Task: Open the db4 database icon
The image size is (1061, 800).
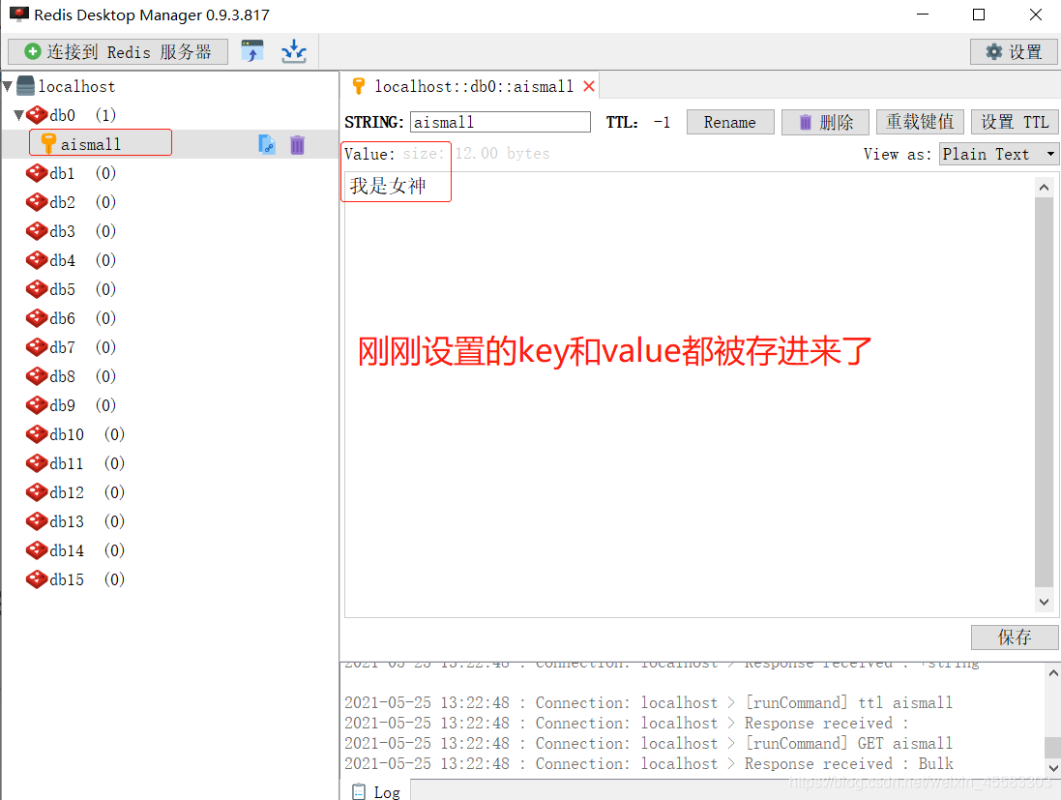Action: pyautogui.click(x=37, y=260)
